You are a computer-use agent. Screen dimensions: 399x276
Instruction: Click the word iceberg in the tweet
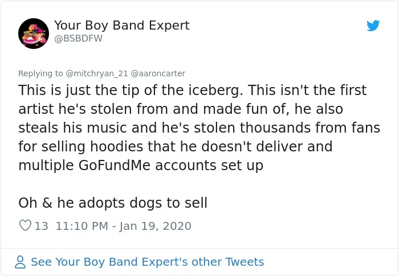(215, 90)
